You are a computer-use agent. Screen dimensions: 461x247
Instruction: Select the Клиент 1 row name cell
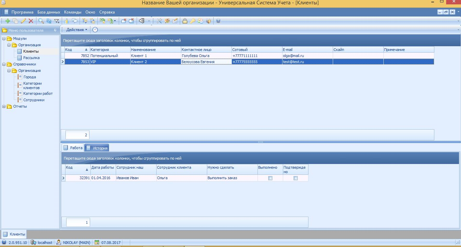(x=156, y=56)
